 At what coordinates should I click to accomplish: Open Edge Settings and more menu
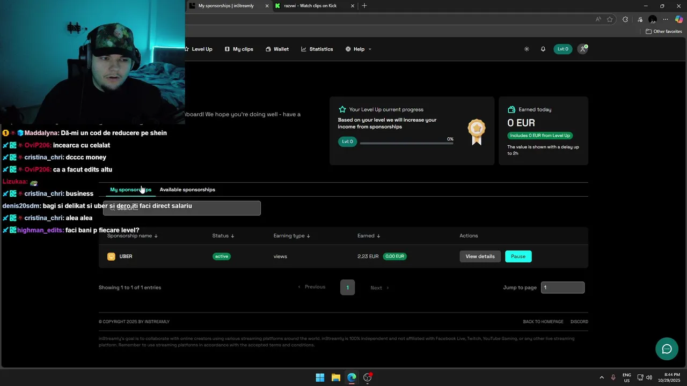click(x=666, y=19)
